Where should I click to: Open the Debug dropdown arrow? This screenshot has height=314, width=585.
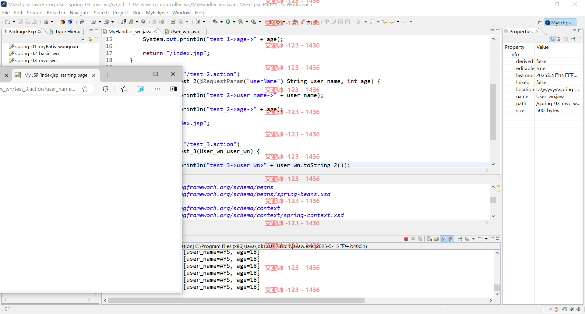[x=221, y=22]
